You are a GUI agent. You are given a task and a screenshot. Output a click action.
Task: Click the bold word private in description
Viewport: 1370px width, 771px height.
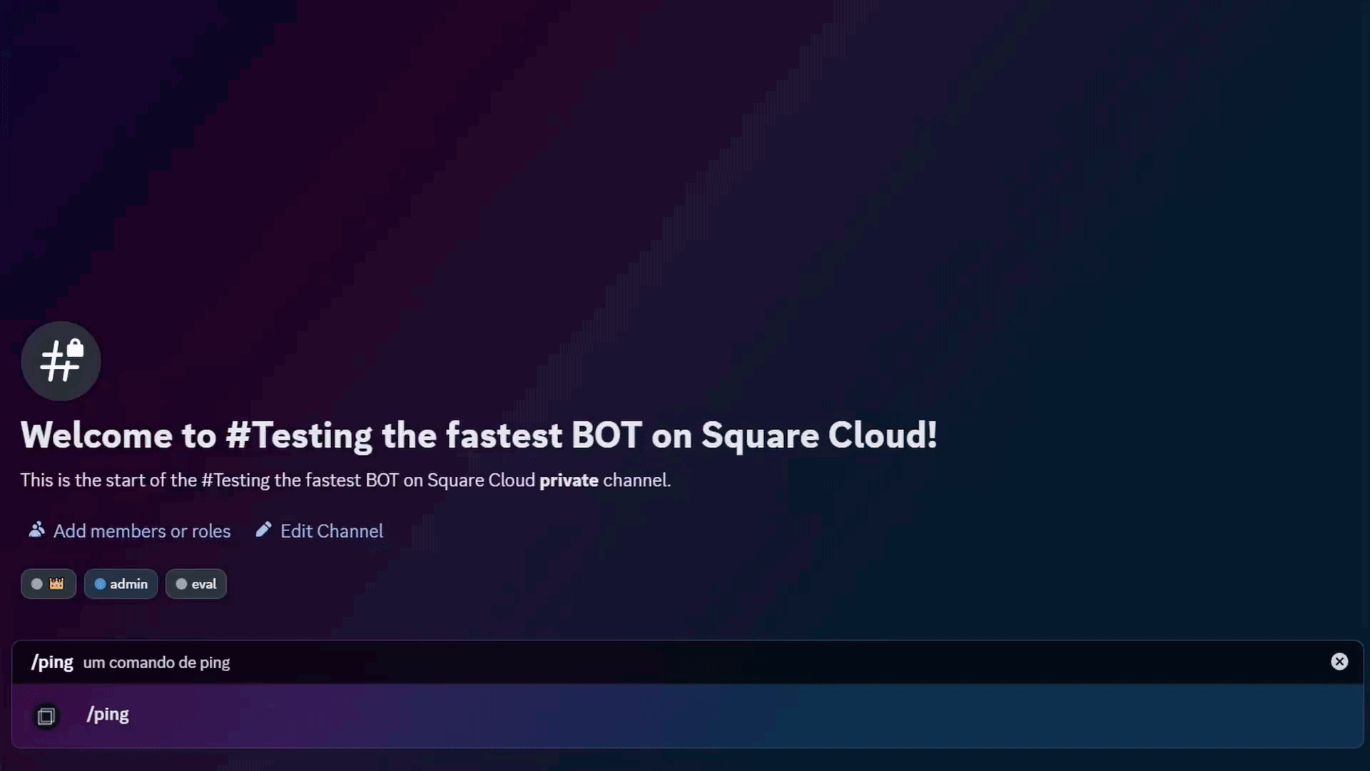click(569, 480)
